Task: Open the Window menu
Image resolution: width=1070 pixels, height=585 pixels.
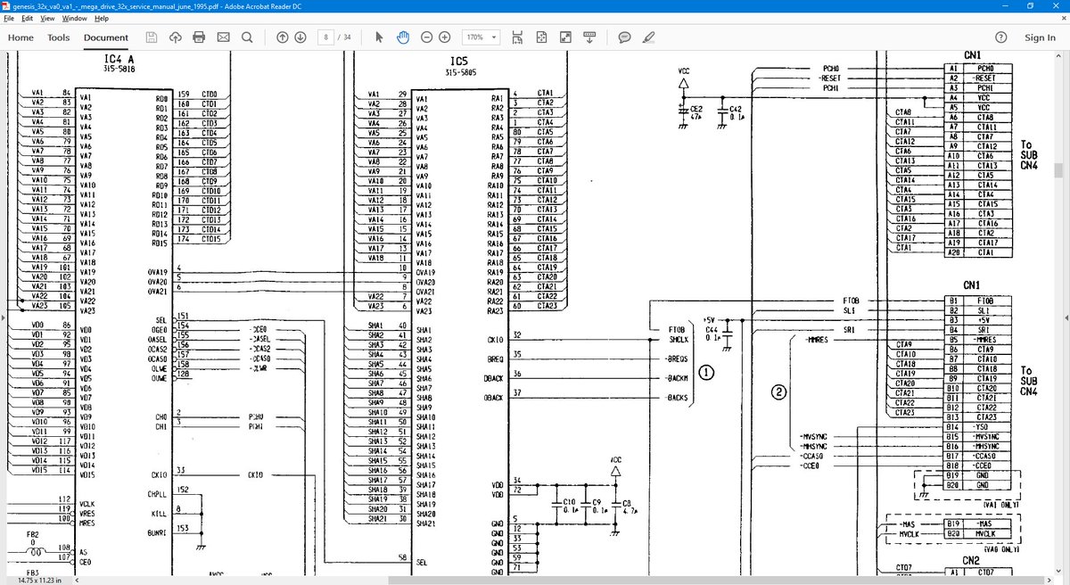Action: [x=75, y=18]
